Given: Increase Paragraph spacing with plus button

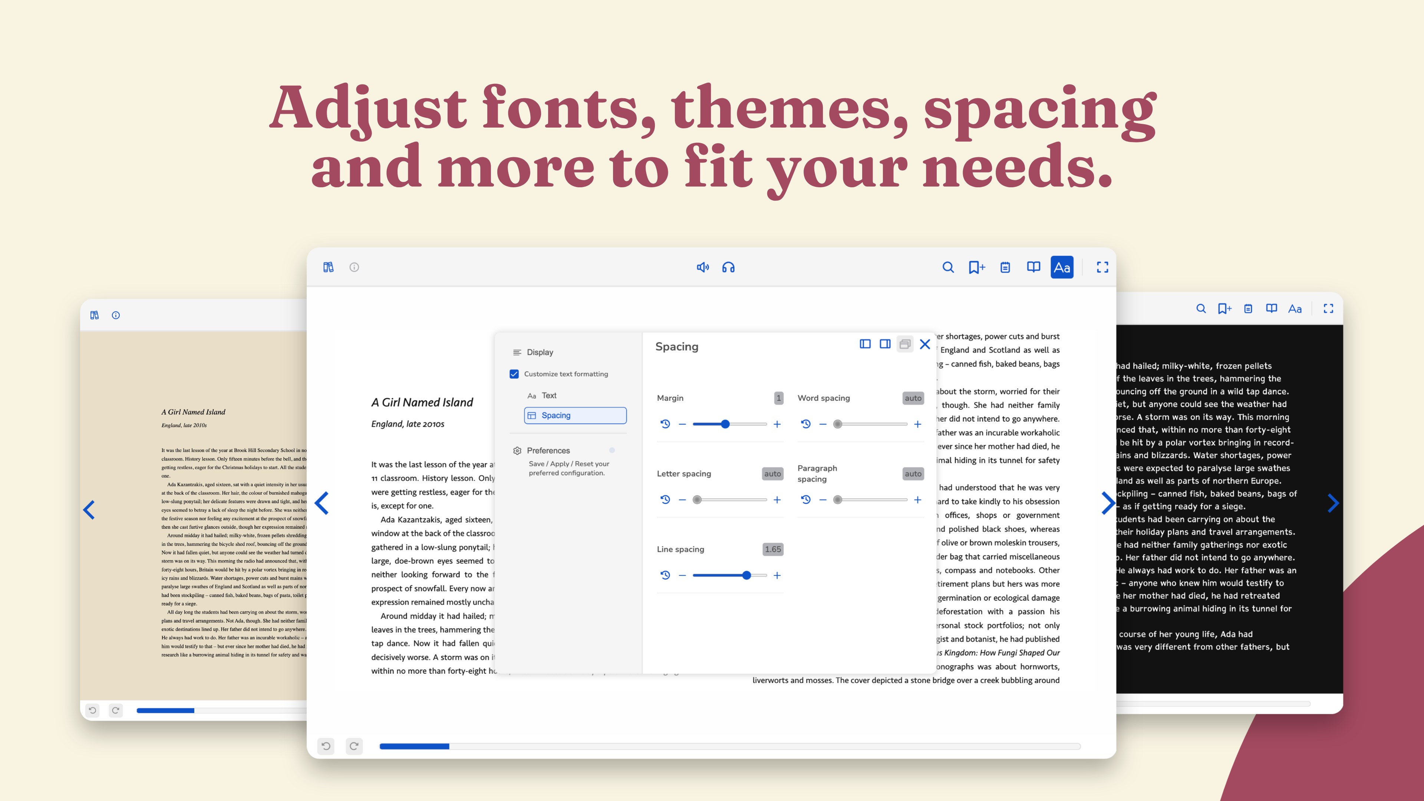Looking at the screenshot, I should point(918,500).
